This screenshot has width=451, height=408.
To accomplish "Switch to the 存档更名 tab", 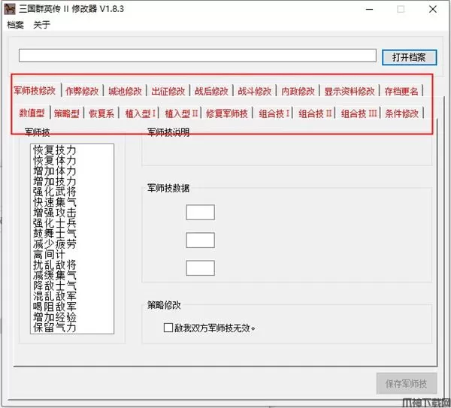I will pos(401,92).
